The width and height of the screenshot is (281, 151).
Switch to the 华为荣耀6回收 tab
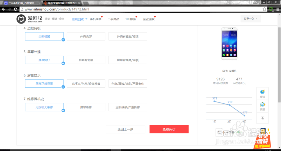(62, 3)
